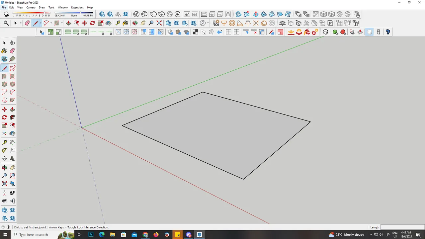Viewport: 425px width, 239px height.
Task: Activate the Look Around eye tool
Action: tap(4, 201)
